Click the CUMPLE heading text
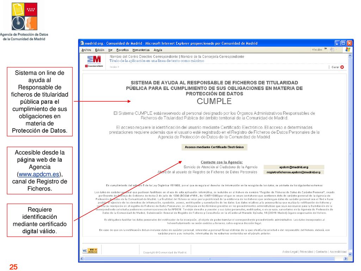361x271 pixels. click(x=214, y=101)
